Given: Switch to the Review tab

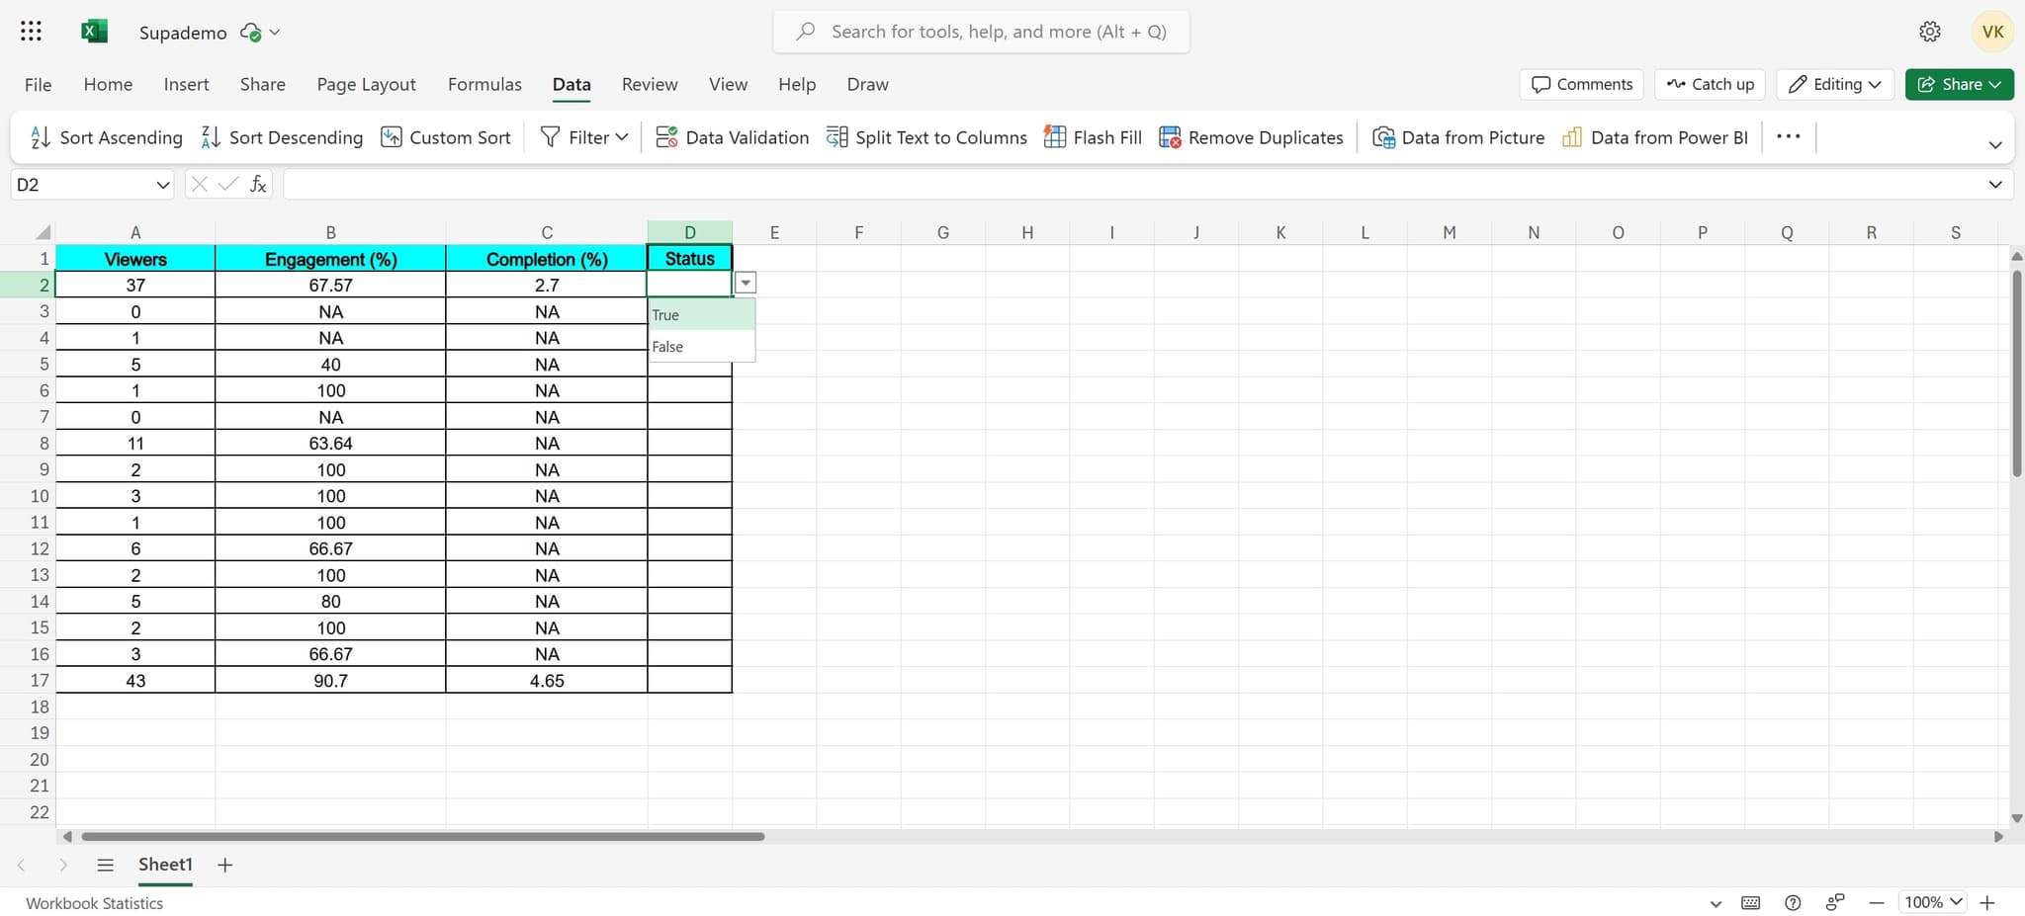Looking at the screenshot, I should point(648,84).
